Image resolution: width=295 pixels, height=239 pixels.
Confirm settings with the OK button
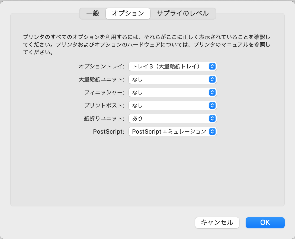[265, 222]
